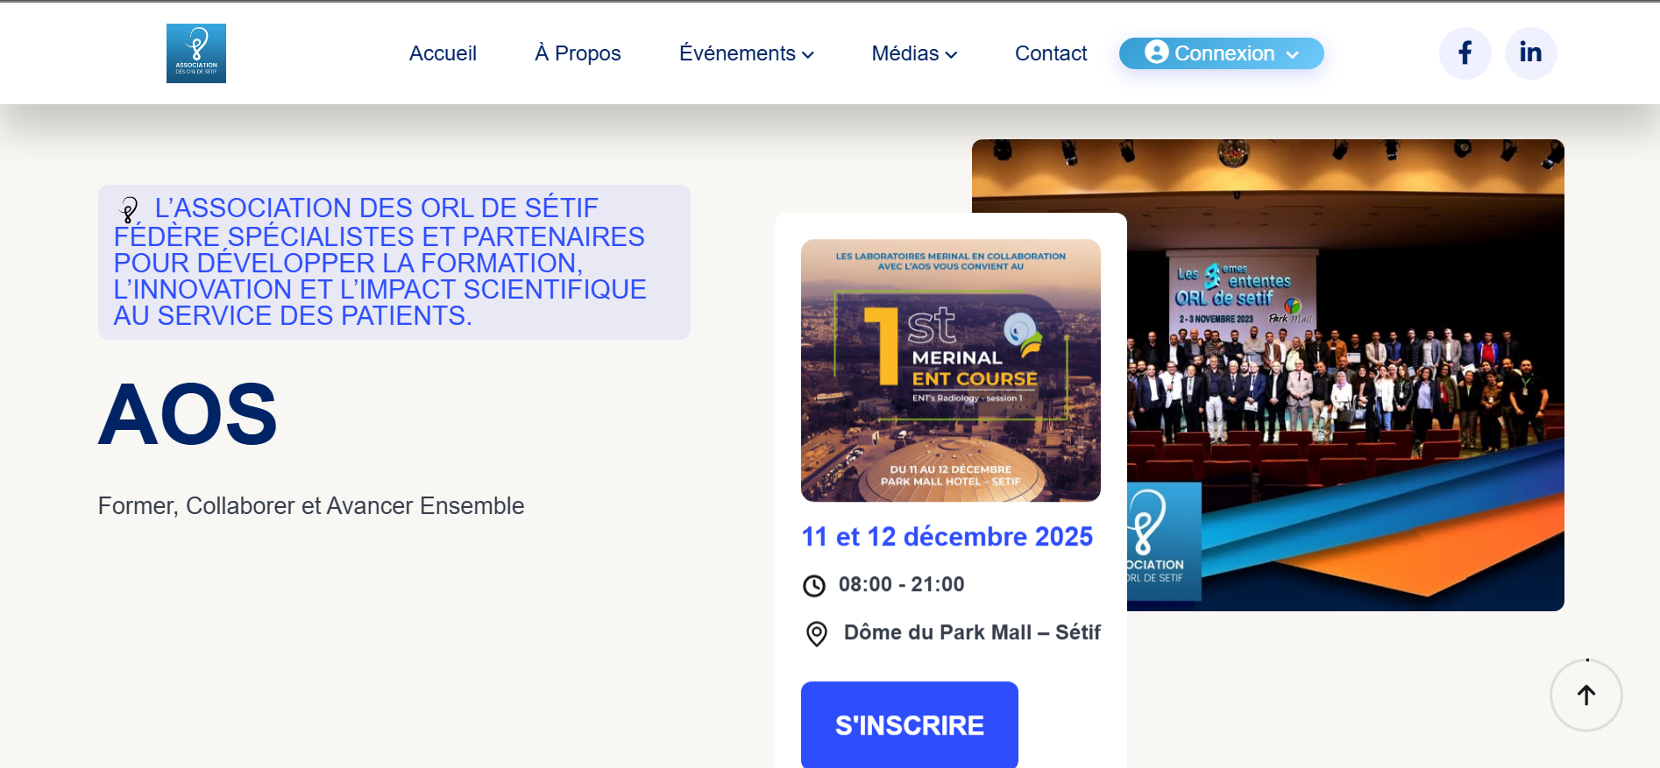Open the Merinal ENT Course poster image

coord(950,370)
